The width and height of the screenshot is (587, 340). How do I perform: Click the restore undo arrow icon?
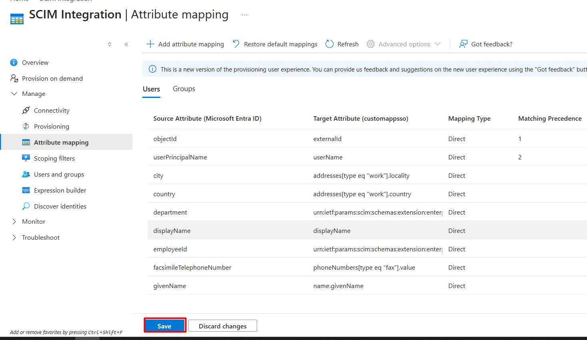point(236,44)
